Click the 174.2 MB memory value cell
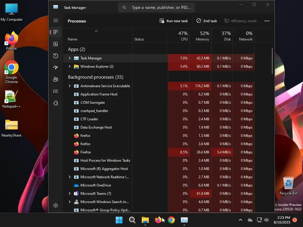303x227 pixels. pos(200,86)
